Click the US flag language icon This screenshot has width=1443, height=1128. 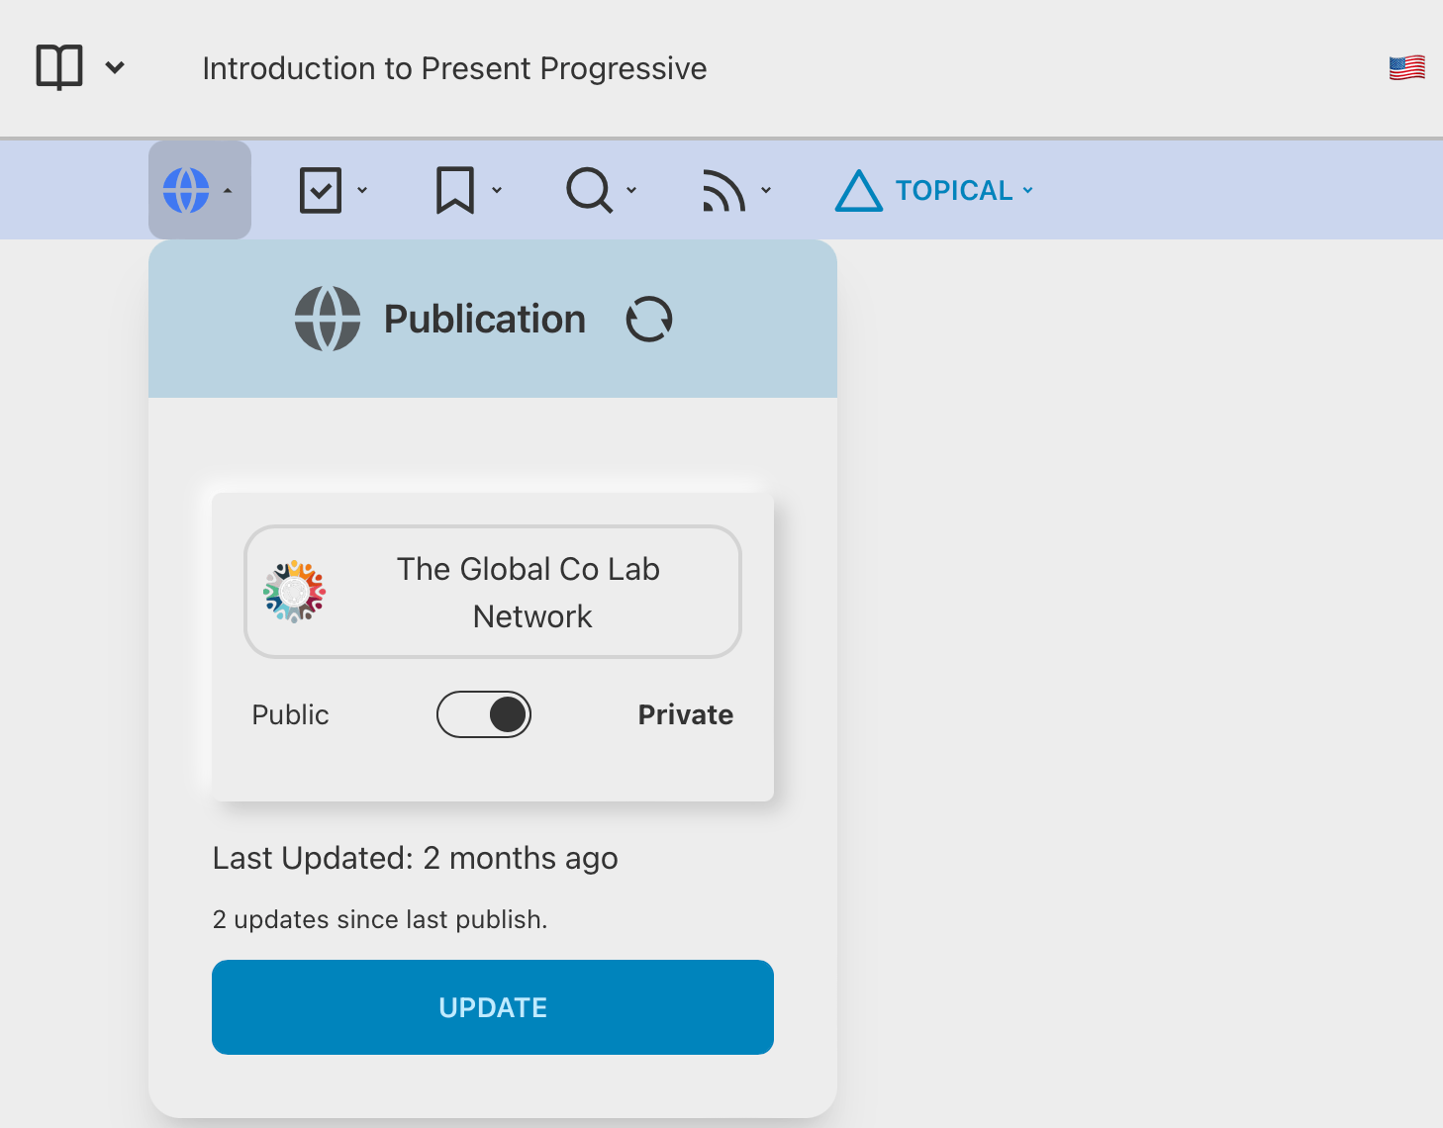(1406, 67)
